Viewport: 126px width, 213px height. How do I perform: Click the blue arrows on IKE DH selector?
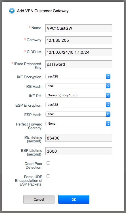[x=108, y=95]
